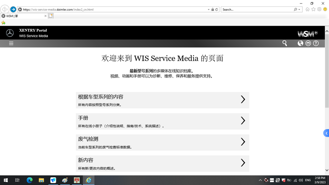Open Microsoft Edge from the taskbar
This screenshot has width=329, height=185.
(30, 180)
